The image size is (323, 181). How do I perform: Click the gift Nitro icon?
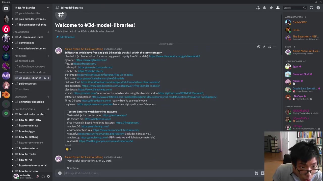point(256,173)
